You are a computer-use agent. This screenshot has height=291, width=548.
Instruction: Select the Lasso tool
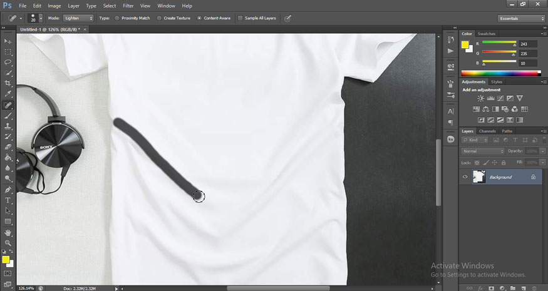tap(8, 62)
